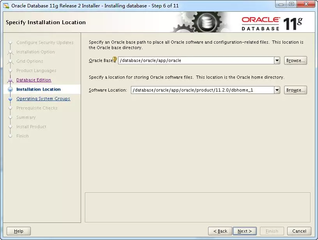Click the Product Languages step label
318x240 pixels.
click(36, 71)
